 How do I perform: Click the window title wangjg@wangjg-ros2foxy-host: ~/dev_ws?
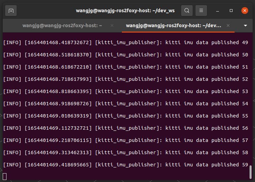125,11
